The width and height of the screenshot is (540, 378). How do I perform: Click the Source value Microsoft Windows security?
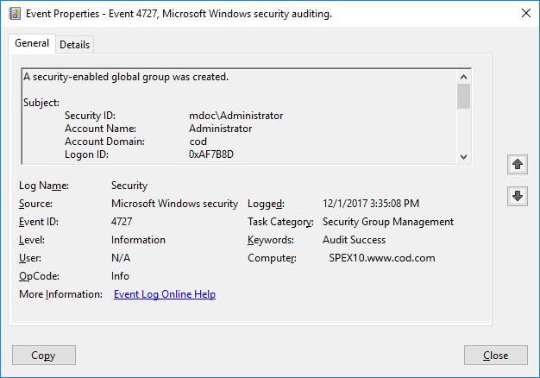pos(174,204)
